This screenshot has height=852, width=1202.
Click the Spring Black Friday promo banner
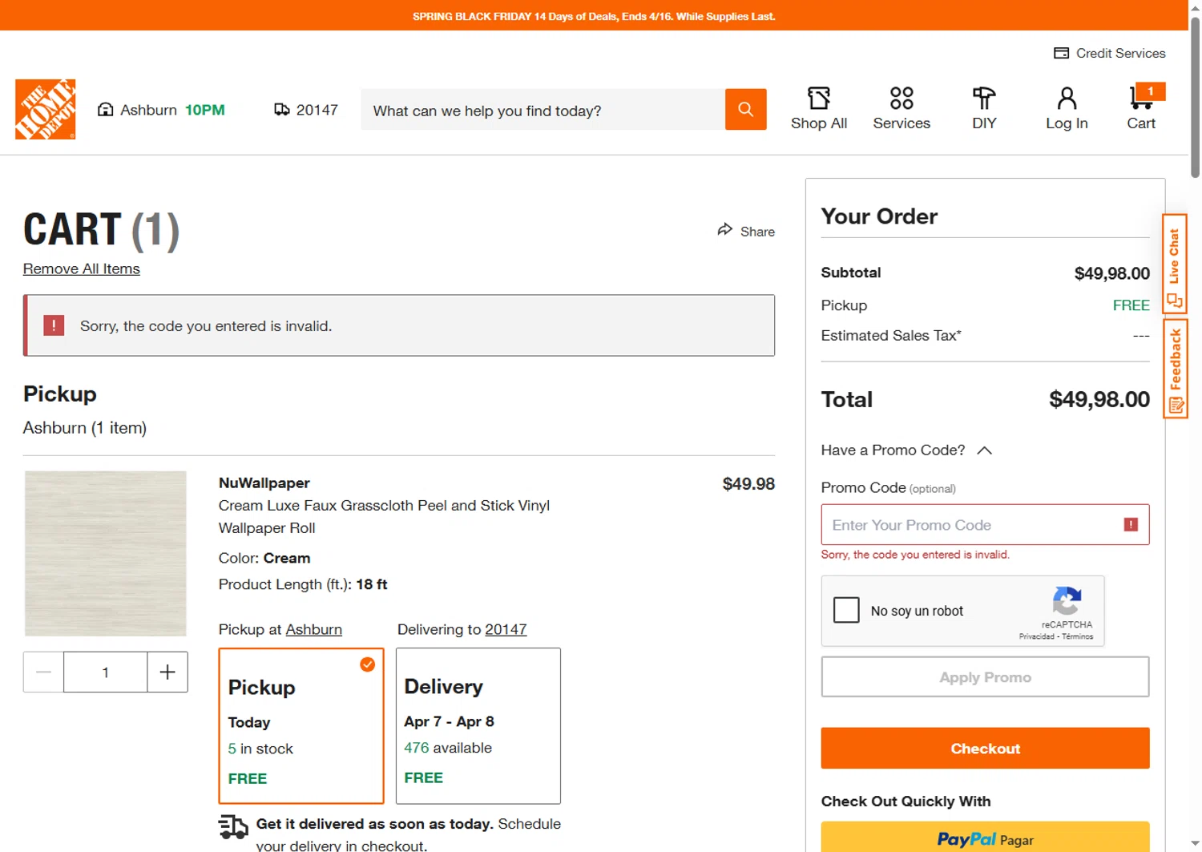click(x=594, y=15)
